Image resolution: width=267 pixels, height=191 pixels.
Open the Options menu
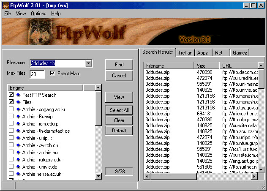coord(38,14)
